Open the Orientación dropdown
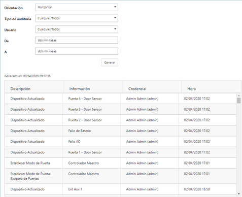242x197 pixels. click(77, 7)
